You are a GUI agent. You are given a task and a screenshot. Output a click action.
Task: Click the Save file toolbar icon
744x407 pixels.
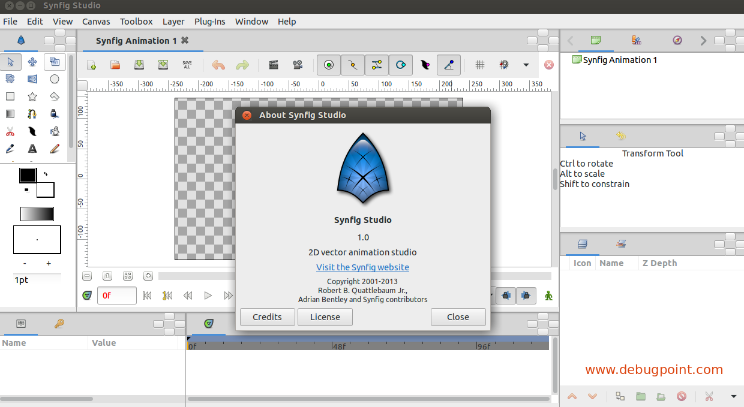click(x=139, y=65)
